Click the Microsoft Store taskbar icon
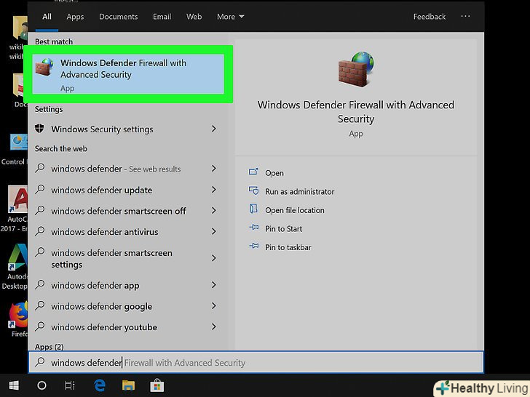530x397 pixels. coord(157,385)
